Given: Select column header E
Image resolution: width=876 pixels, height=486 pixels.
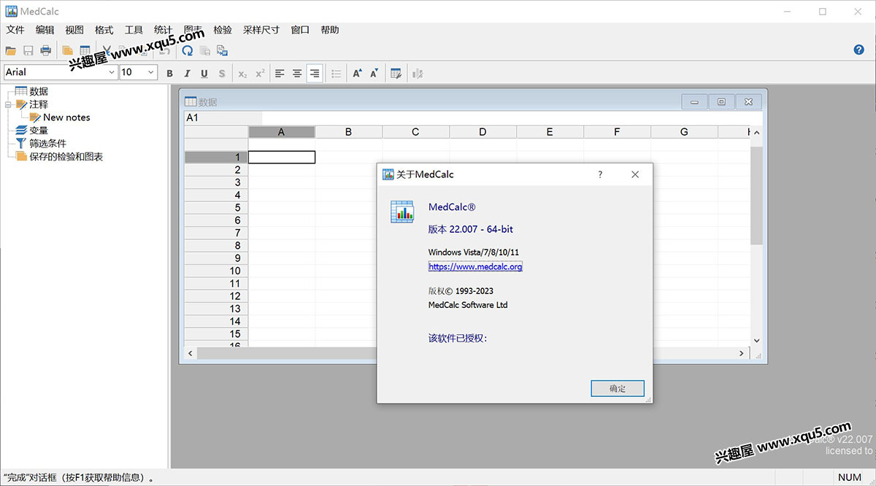Looking at the screenshot, I should click(550, 132).
